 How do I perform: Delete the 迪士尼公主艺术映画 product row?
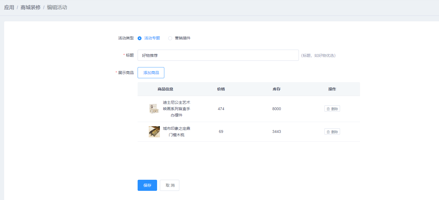pos(332,109)
